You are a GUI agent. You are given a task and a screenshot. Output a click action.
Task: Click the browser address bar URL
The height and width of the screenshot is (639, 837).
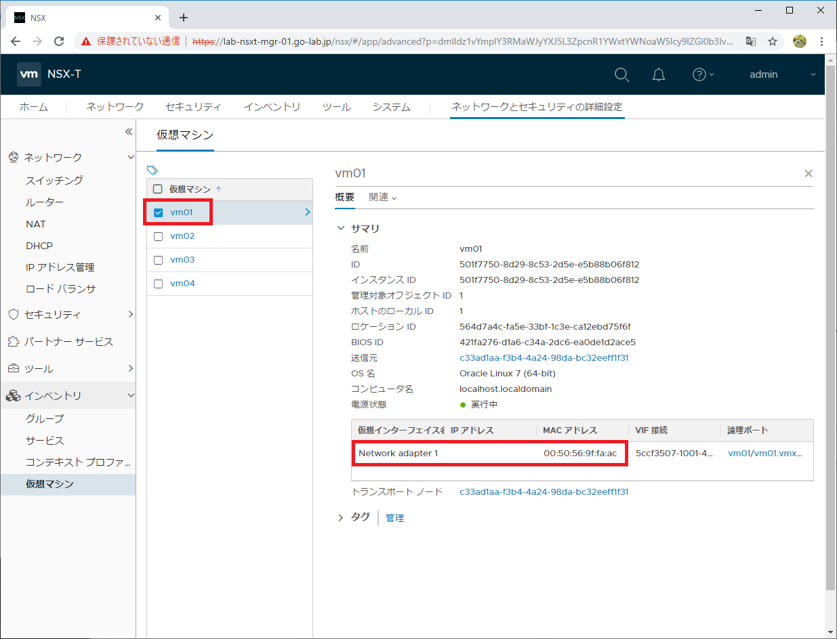[462, 41]
